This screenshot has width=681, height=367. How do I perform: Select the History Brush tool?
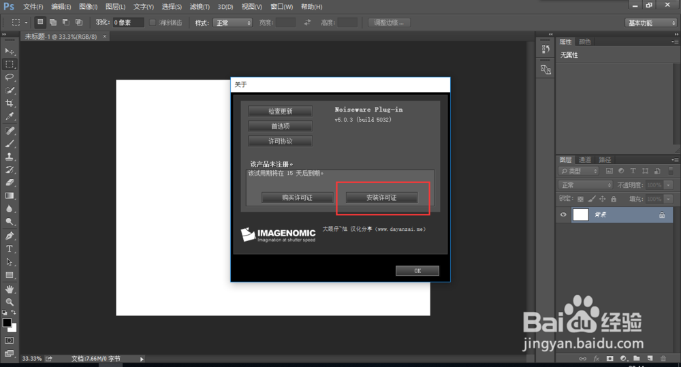pyautogui.click(x=9, y=170)
